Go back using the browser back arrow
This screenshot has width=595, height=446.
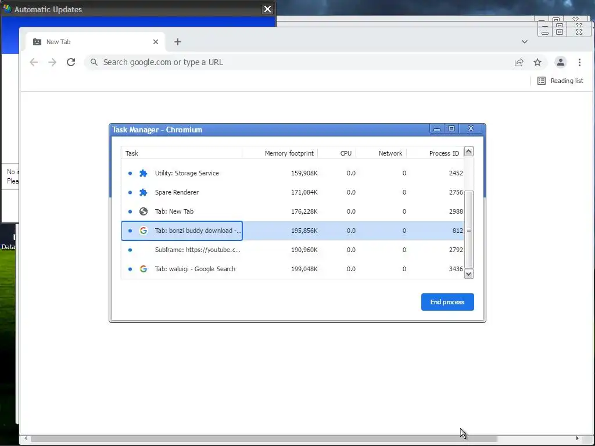click(34, 62)
